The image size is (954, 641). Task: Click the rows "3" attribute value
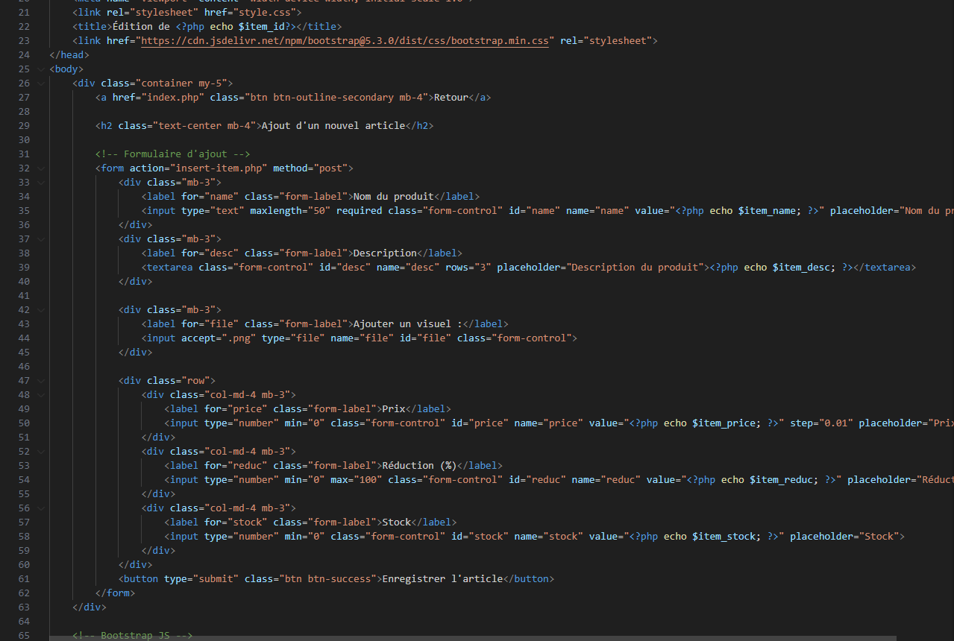click(483, 268)
